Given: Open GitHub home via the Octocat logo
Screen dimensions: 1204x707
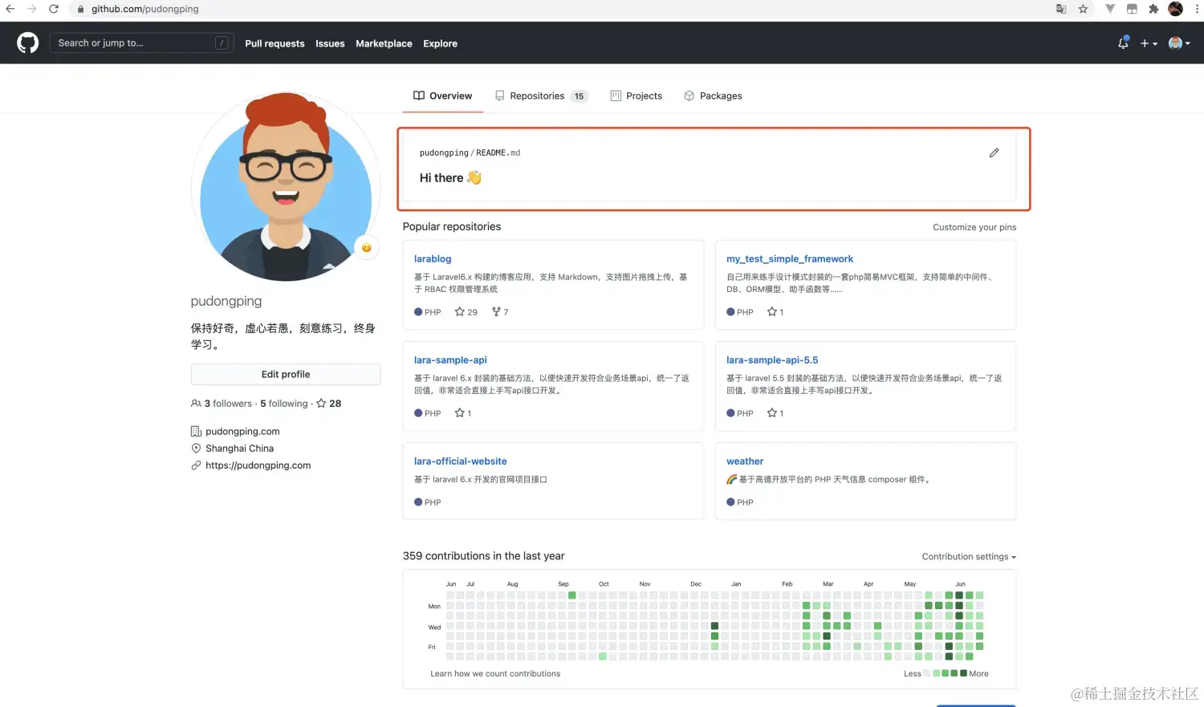Looking at the screenshot, I should click(x=26, y=42).
